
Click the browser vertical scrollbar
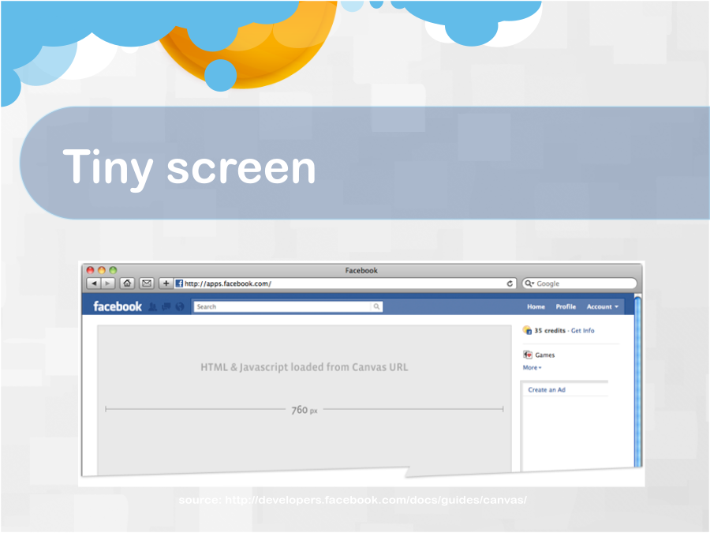click(x=637, y=379)
